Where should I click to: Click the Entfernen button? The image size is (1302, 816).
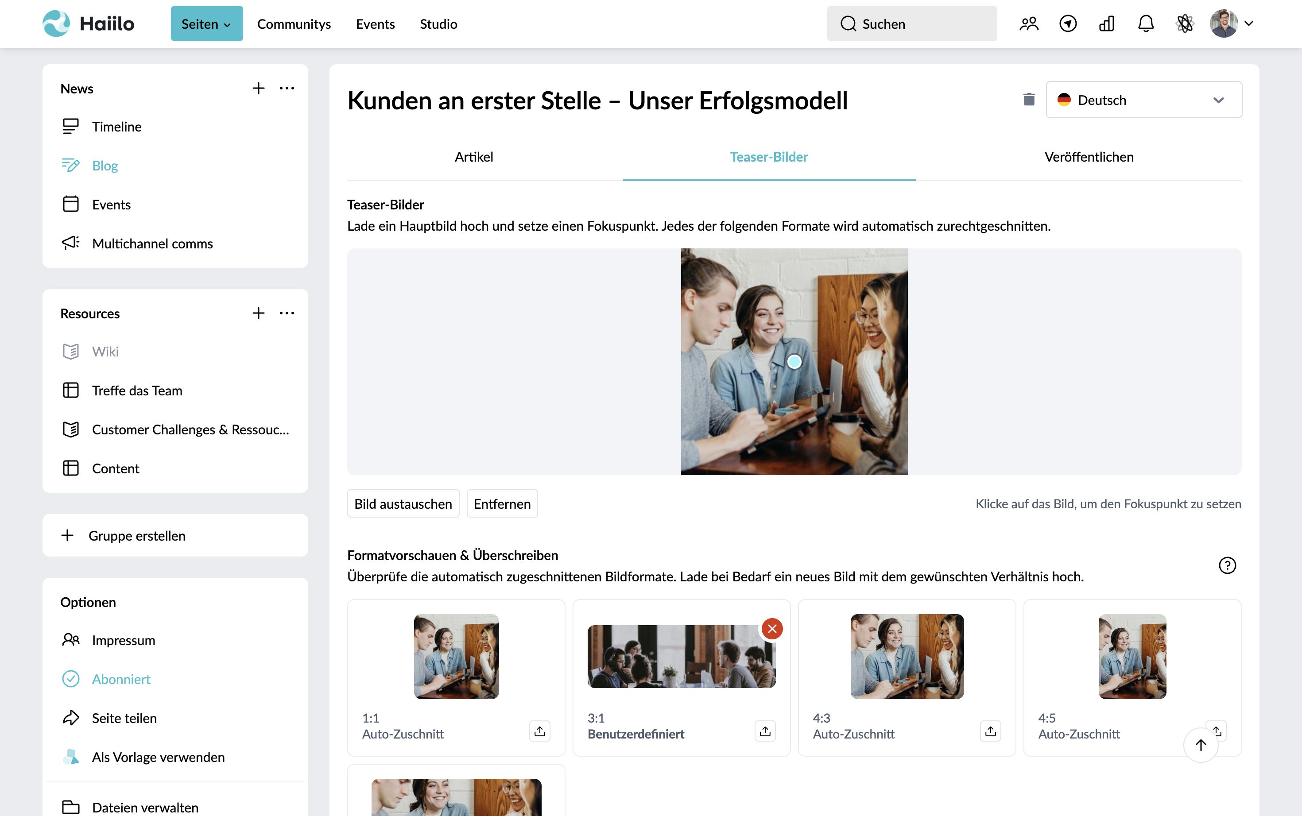click(x=502, y=503)
